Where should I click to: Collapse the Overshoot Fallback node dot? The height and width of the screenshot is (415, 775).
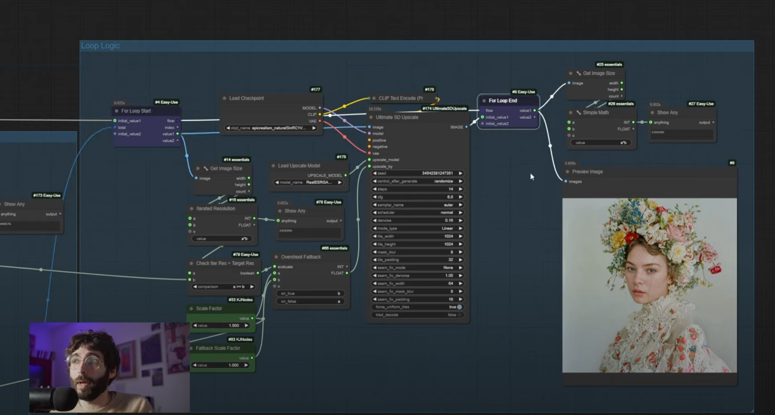point(276,257)
